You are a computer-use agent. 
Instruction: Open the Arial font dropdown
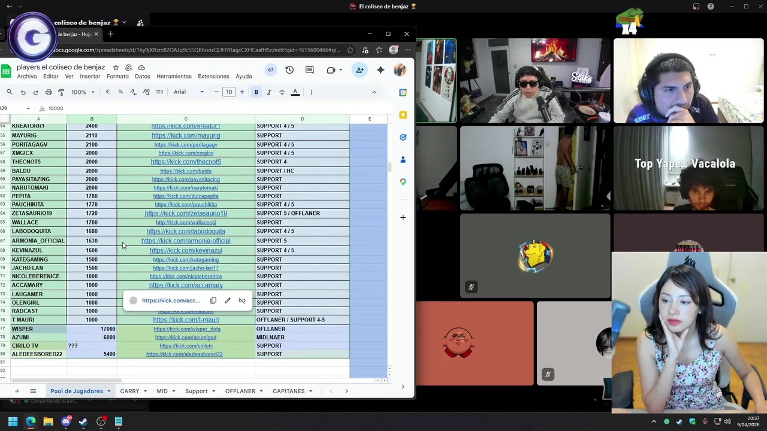coord(189,92)
